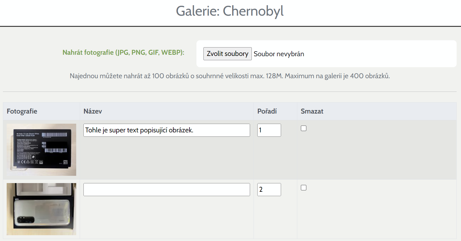Focus the empty title field for second photo
The height and width of the screenshot is (241, 461).
pyautogui.click(x=167, y=189)
